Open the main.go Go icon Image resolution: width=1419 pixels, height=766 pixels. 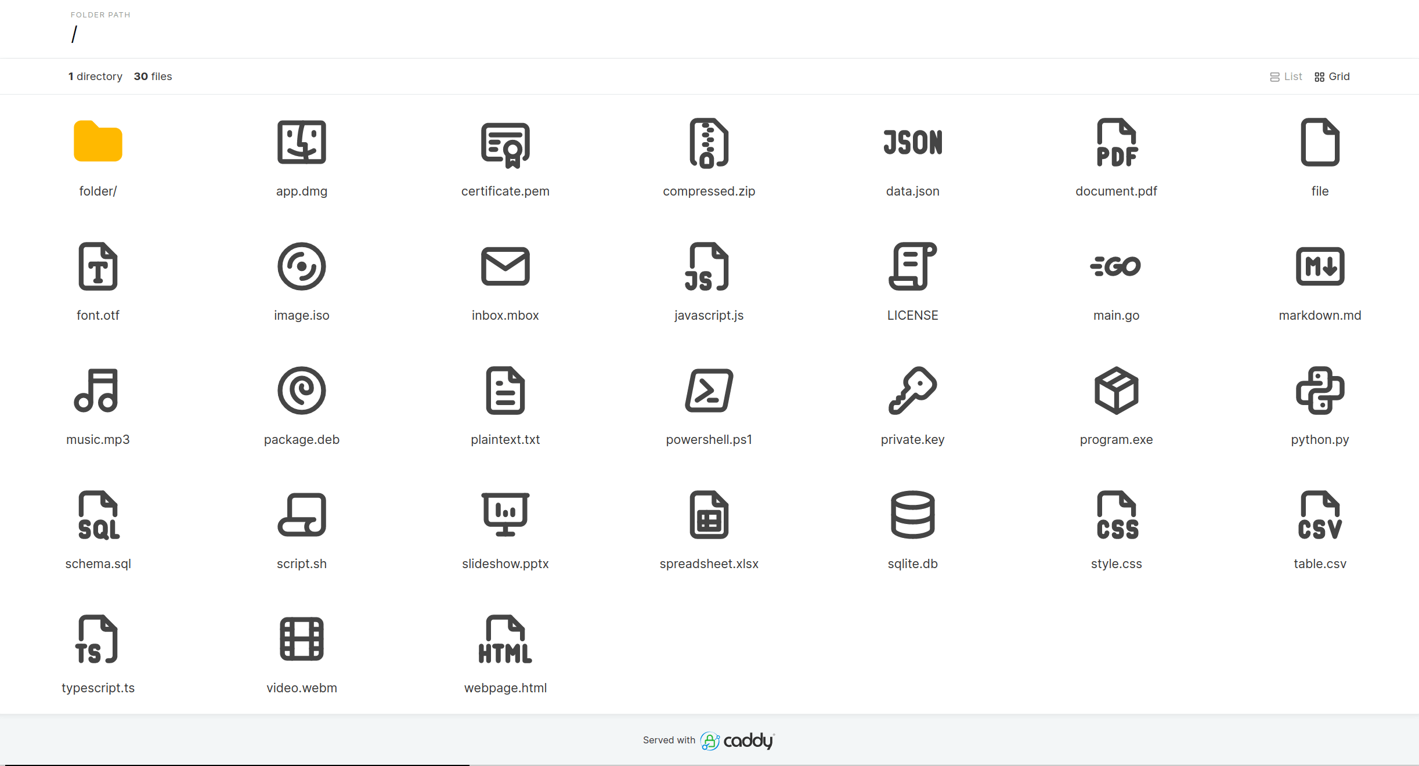1115,266
